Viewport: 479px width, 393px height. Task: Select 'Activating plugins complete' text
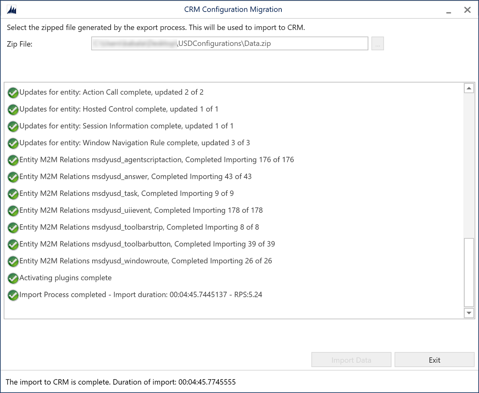pos(65,277)
